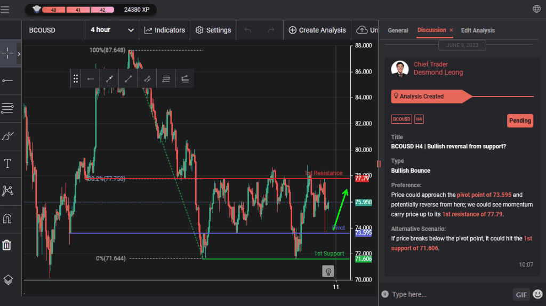
Task: Click Create Analysis button
Action: coord(317,30)
